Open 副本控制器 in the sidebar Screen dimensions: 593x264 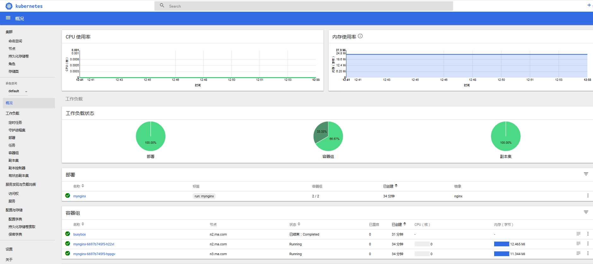(17, 168)
